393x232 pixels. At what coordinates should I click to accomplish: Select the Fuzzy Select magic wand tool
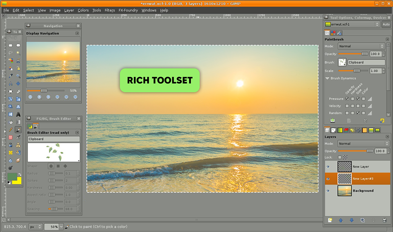pos(18,53)
